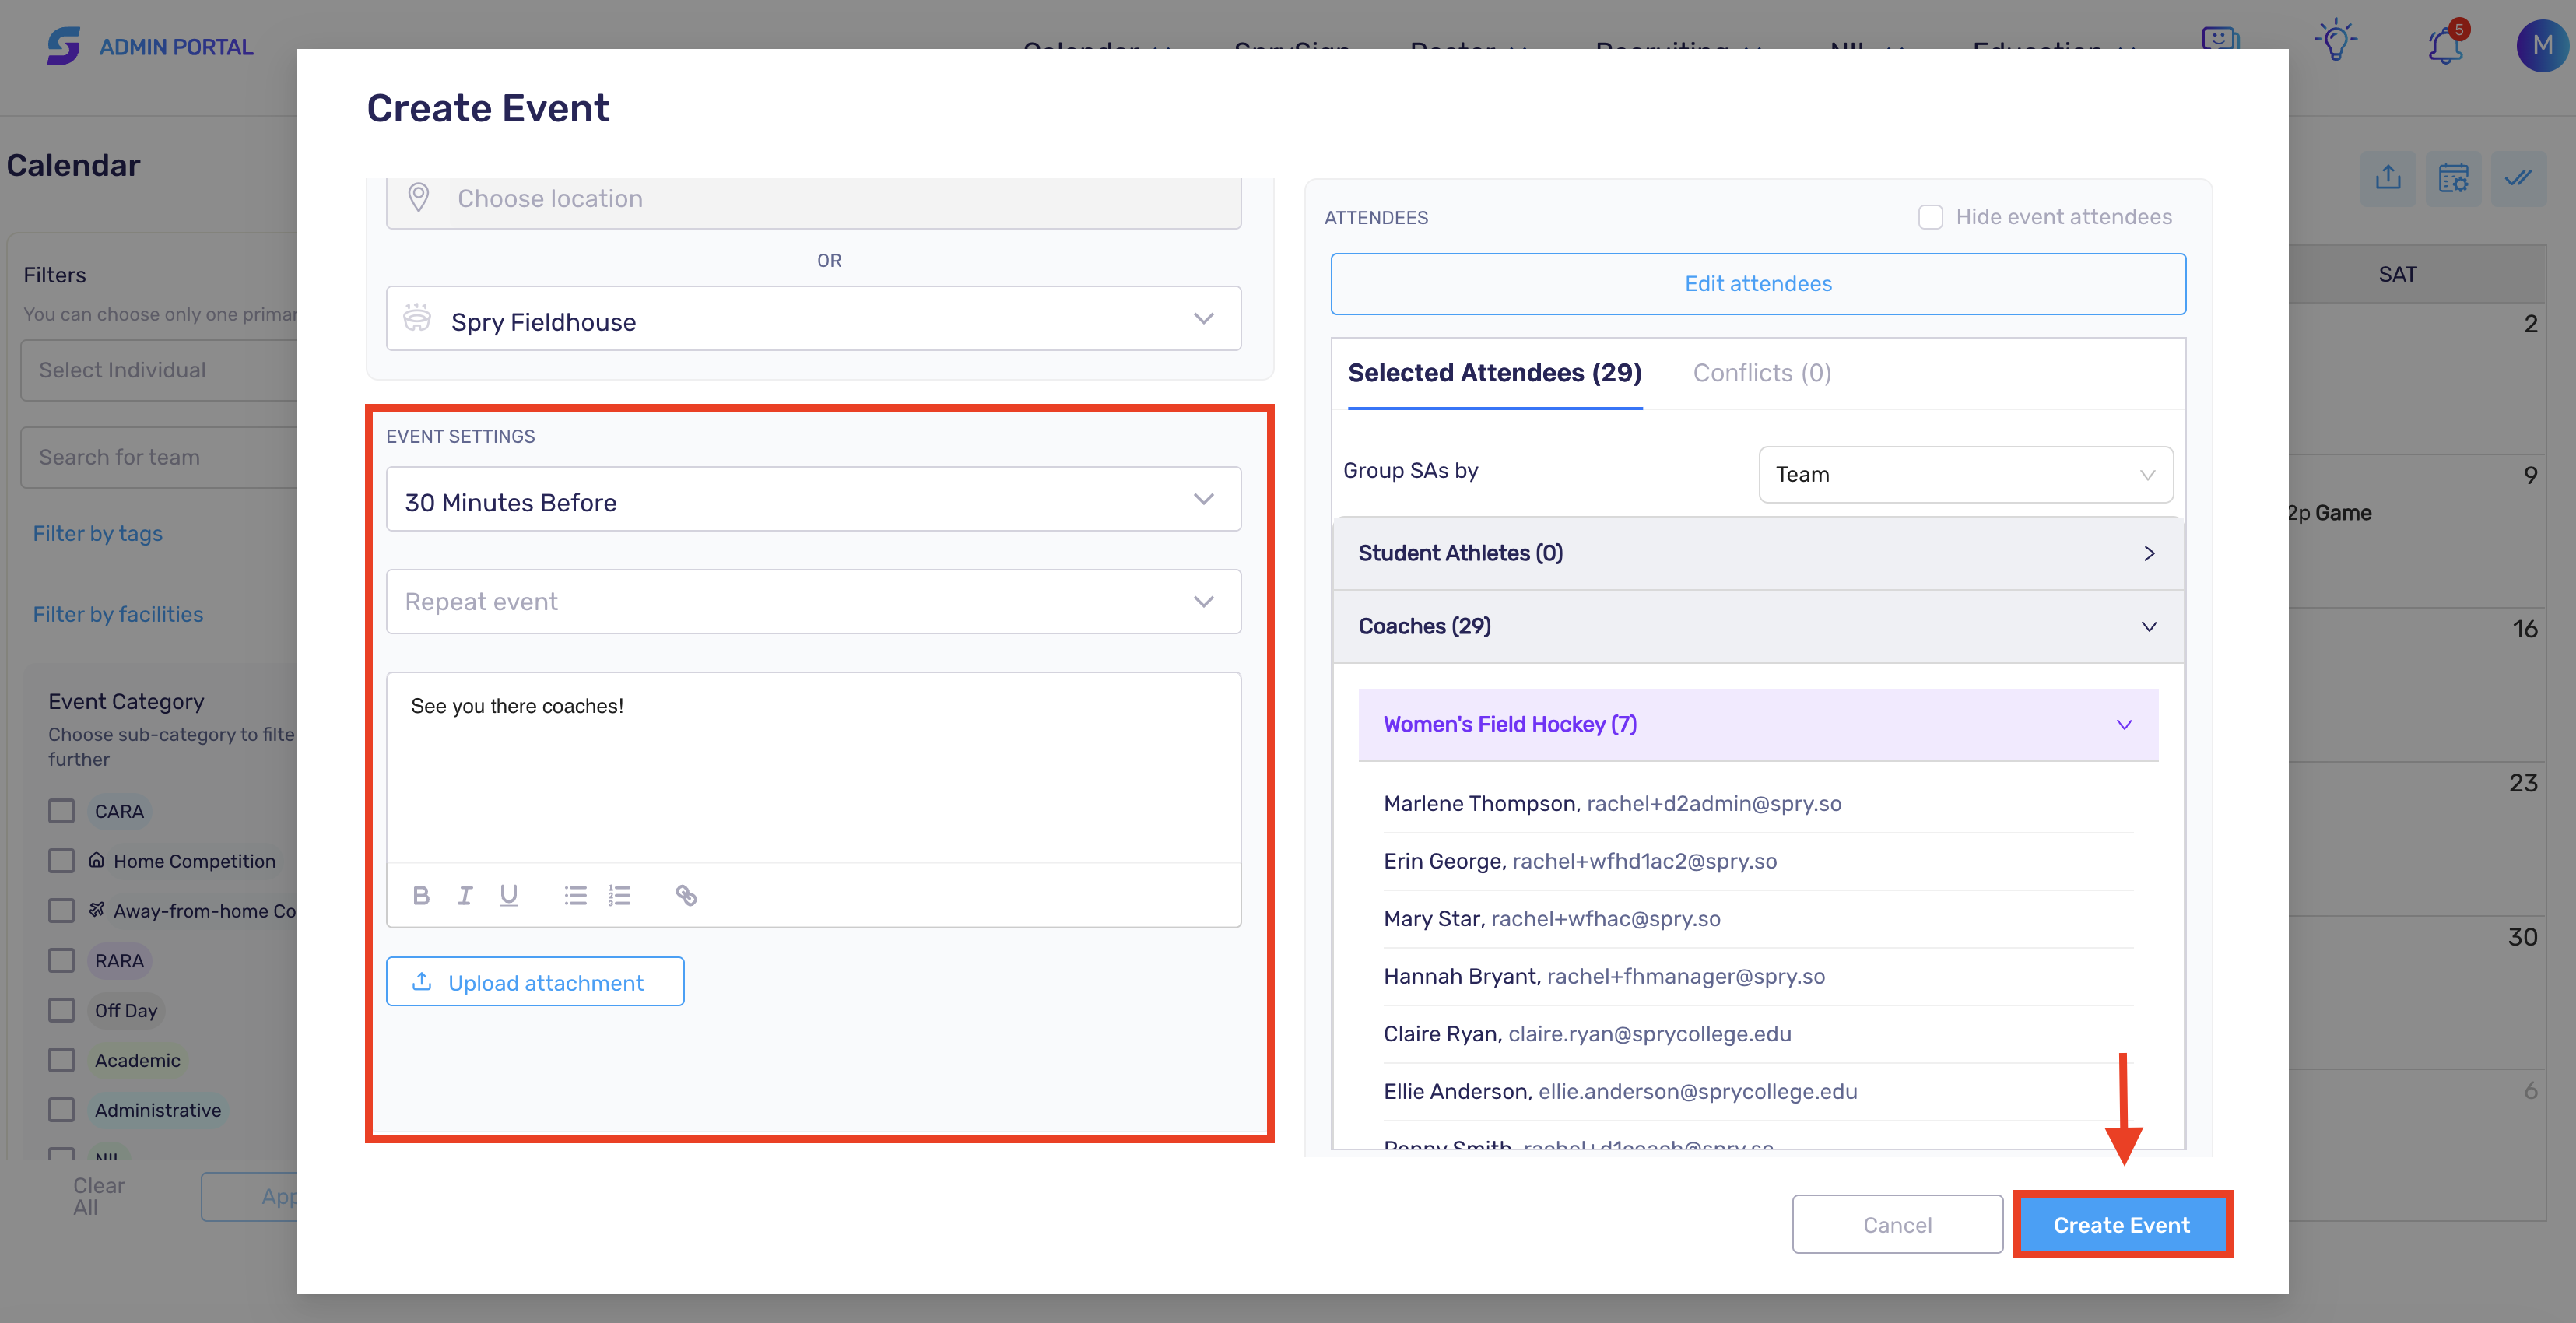Insert a numbered list in the notes
The width and height of the screenshot is (2576, 1323).
pos(619,895)
